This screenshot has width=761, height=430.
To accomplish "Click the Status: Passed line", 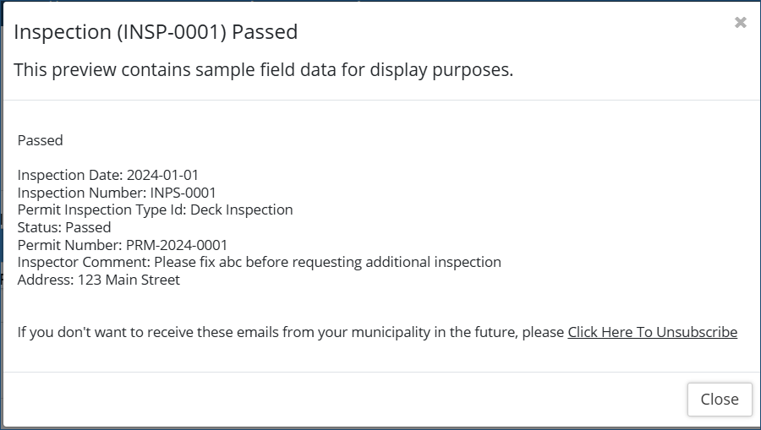I will coord(64,227).
